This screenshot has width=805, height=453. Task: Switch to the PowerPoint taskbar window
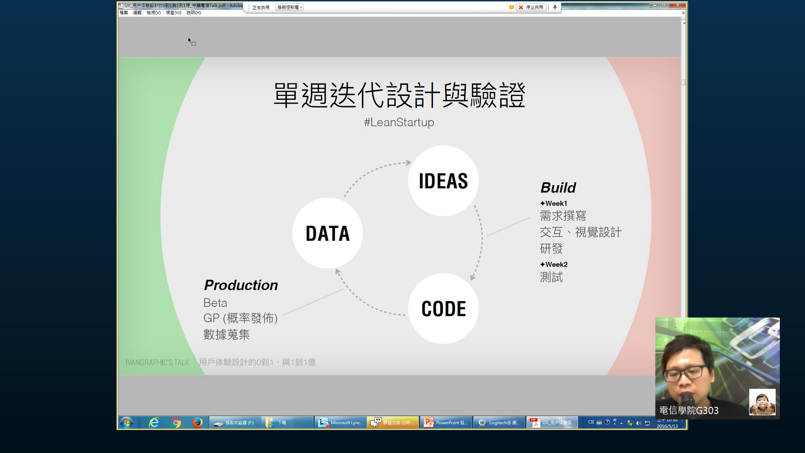pyautogui.click(x=446, y=422)
